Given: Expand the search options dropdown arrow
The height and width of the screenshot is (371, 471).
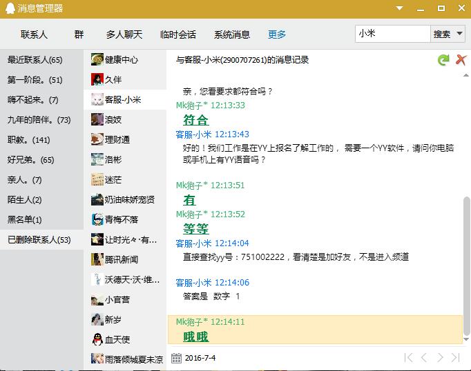Looking at the screenshot, I should coord(459,34).
